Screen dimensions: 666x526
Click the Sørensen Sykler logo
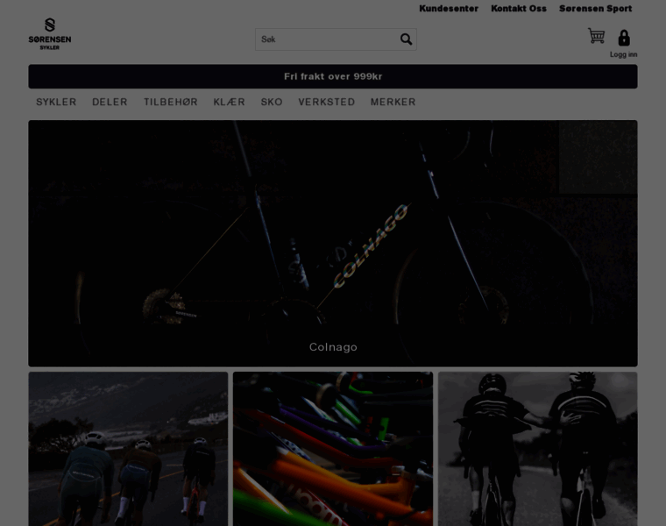point(50,34)
